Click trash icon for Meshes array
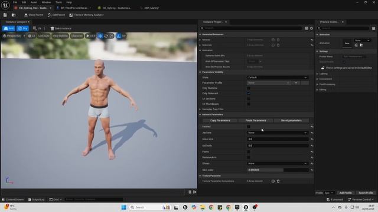This screenshot has height=212, width=378. point(278,39)
